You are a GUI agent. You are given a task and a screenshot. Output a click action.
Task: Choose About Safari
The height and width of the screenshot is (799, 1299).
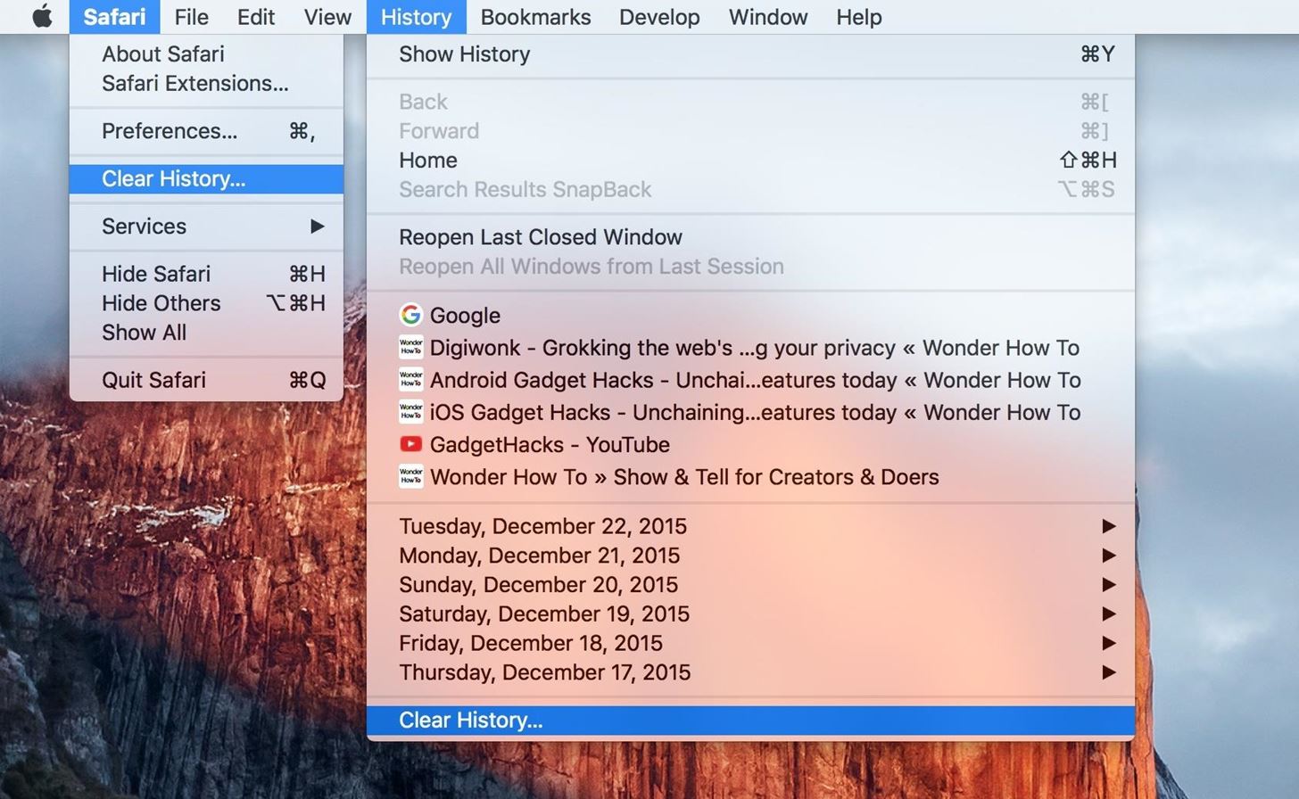[206, 54]
